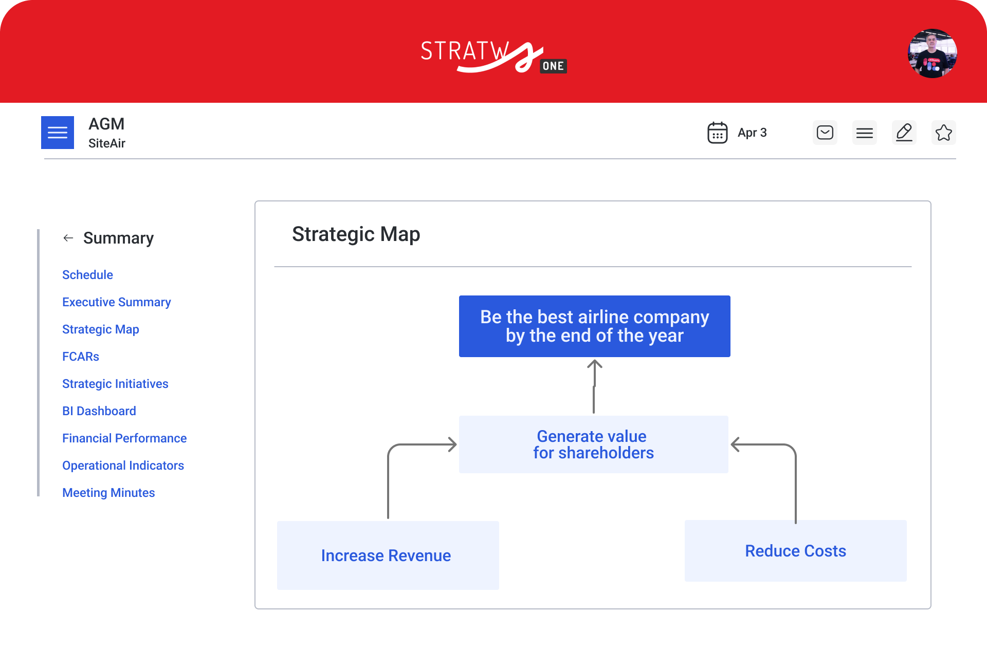This screenshot has height=668, width=987.
Task: Click the Increase Revenue objective box
Action: (x=388, y=555)
